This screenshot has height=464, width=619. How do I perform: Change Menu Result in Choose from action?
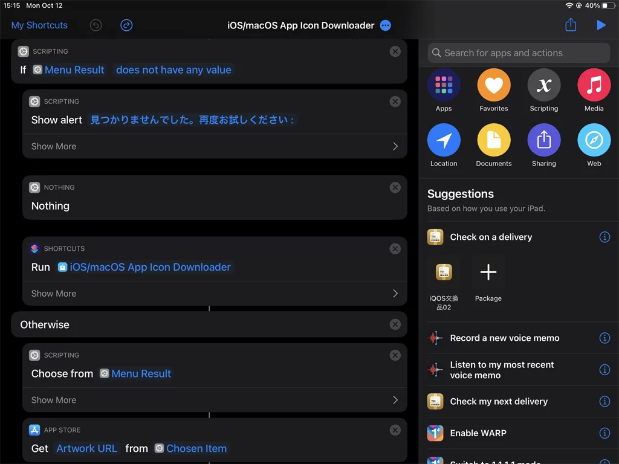pyautogui.click(x=136, y=373)
